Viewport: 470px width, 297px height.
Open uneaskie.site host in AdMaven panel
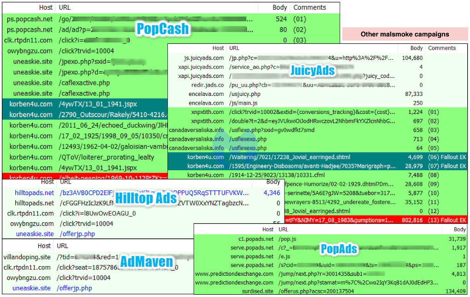click(31, 288)
